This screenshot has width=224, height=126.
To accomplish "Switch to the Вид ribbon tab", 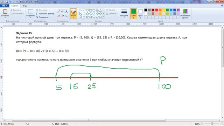I will [x=25, y=6].
